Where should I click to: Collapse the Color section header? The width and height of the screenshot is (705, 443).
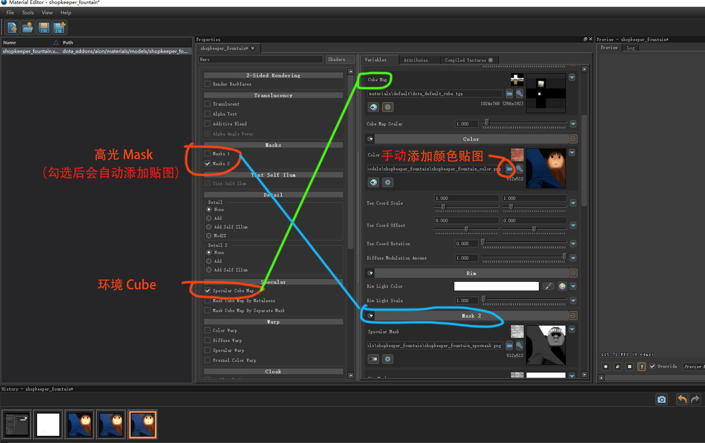pos(573,139)
